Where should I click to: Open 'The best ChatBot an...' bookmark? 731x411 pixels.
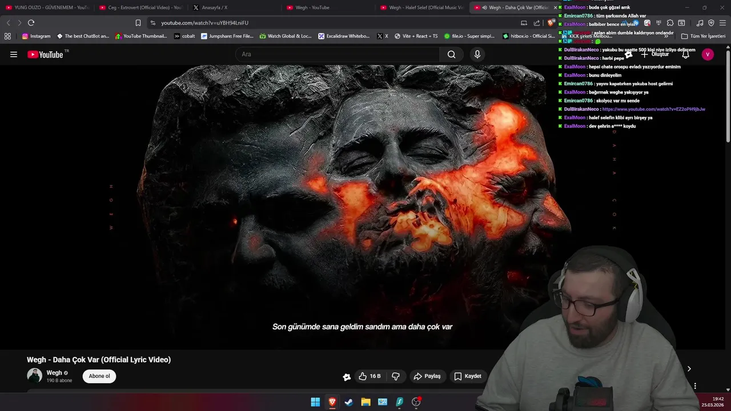coord(83,36)
